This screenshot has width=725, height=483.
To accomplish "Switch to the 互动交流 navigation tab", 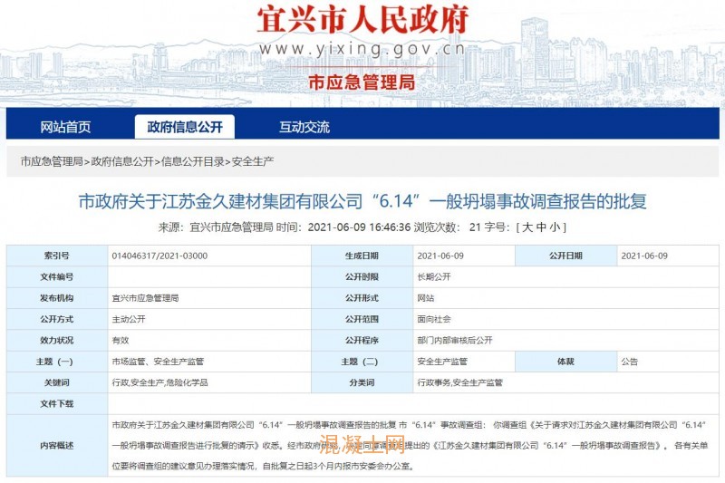I will pos(304,127).
